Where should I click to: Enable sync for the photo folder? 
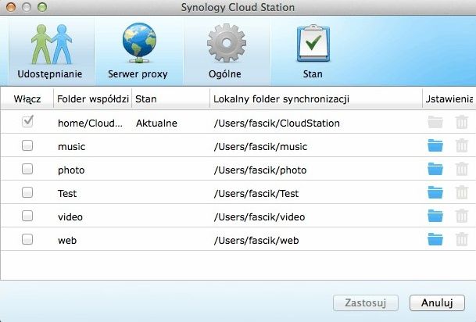click(x=27, y=169)
